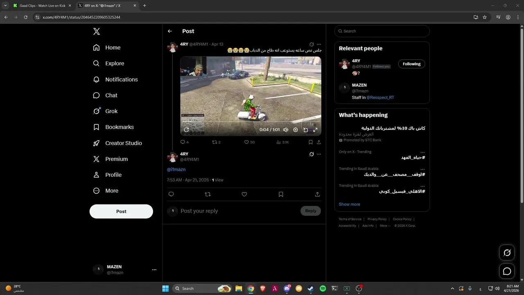The width and height of the screenshot is (524, 295).
Task: Open video playback settings gear
Action: click(296, 130)
